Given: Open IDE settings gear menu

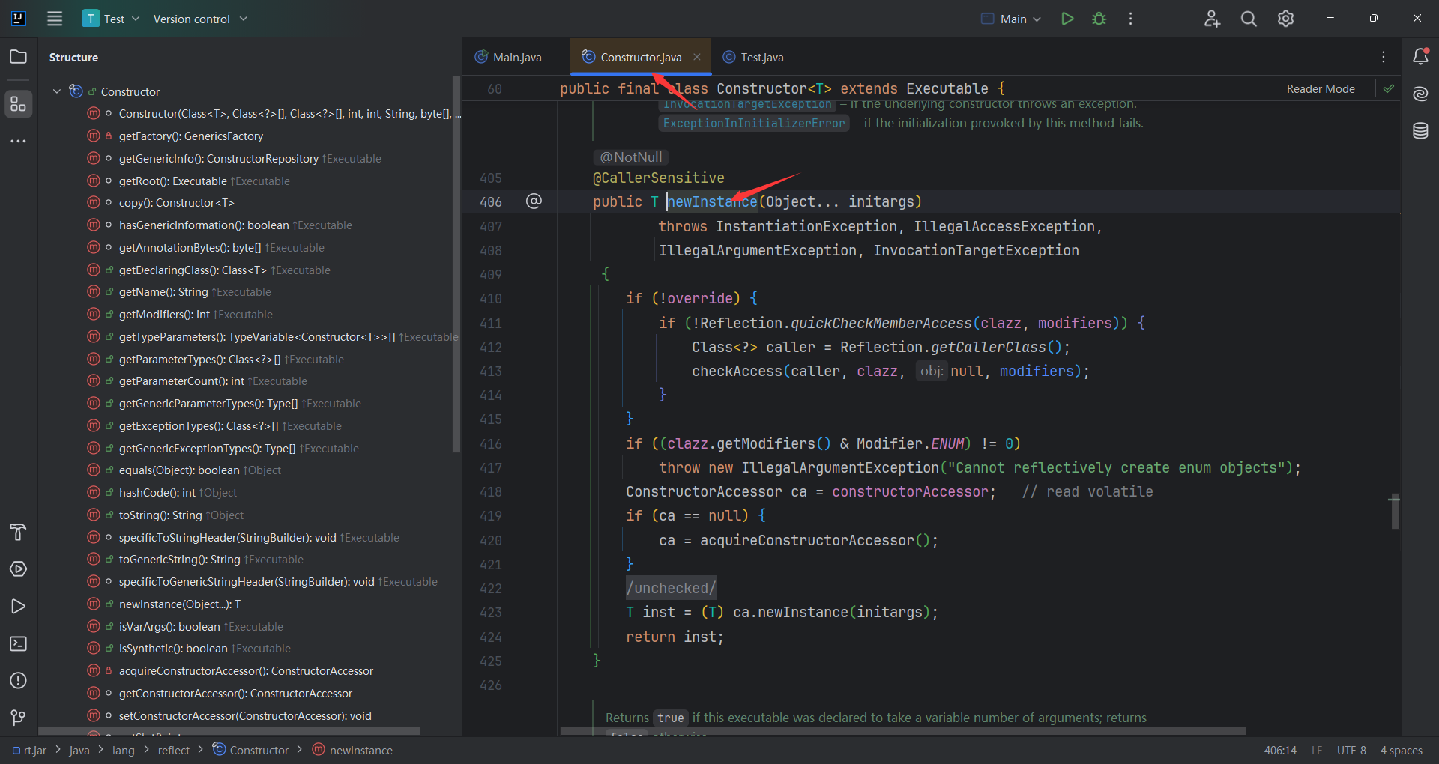Looking at the screenshot, I should pos(1285,19).
